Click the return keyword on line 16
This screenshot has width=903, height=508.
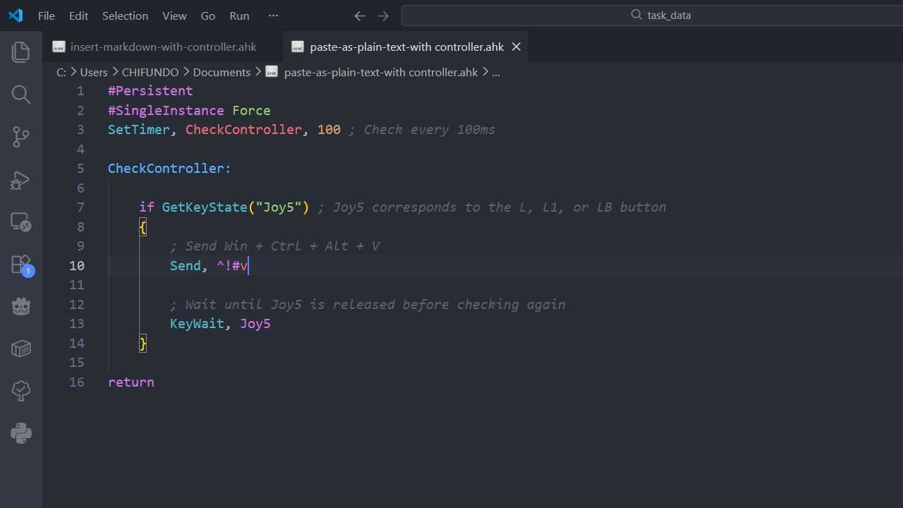(131, 382)
